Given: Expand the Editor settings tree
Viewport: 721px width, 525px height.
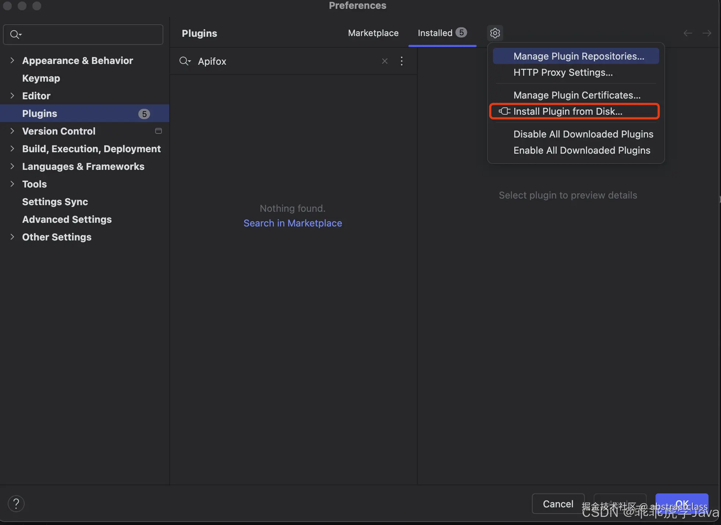Looking at the screenshot, I should tap(12, 96).
